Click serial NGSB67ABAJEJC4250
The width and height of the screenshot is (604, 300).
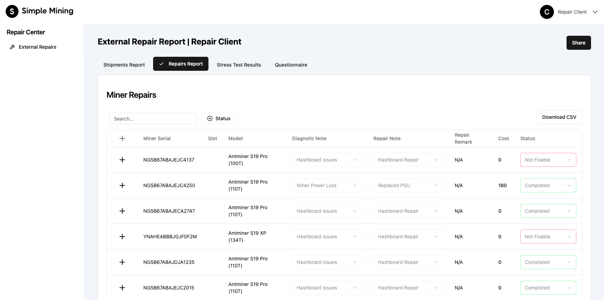[169, 185]
